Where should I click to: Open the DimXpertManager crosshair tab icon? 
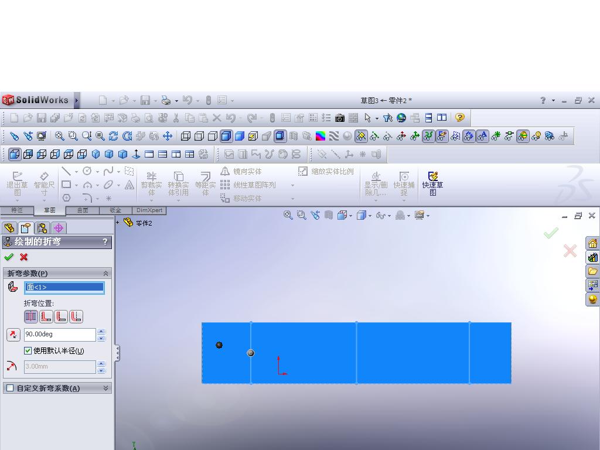[59, 228]
